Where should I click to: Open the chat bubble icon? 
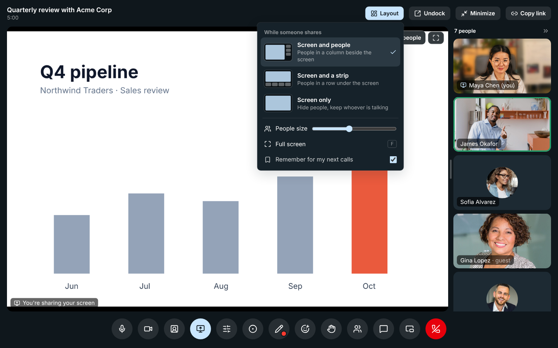pos(384,329)
